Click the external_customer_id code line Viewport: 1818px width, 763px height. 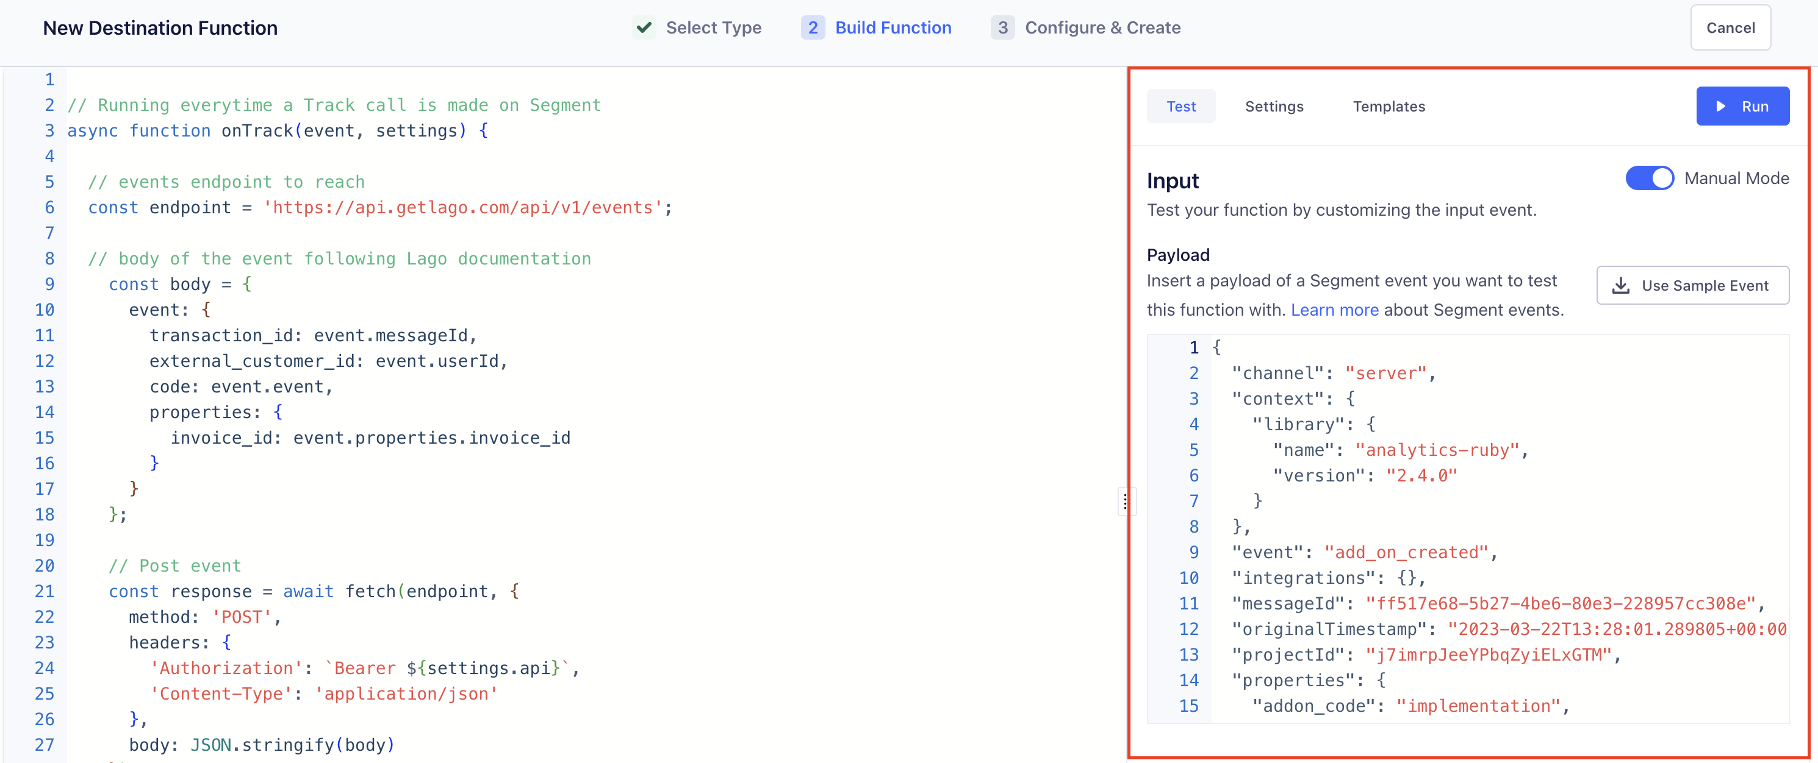click(x=328, y=361)
